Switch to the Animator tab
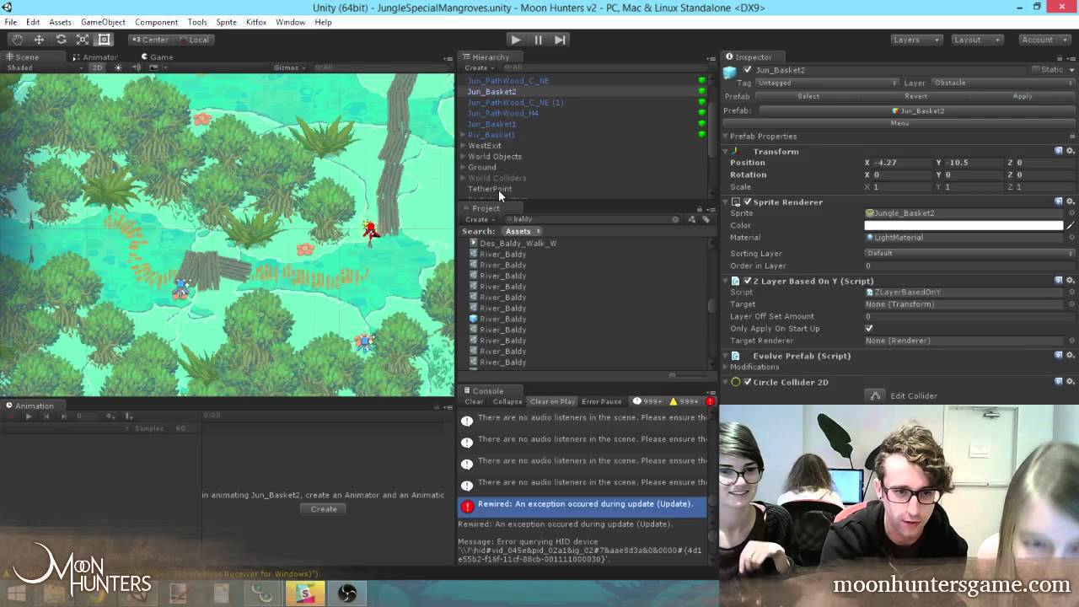Viewport: 1079px width, 607px height. click(x=95, y=57)
